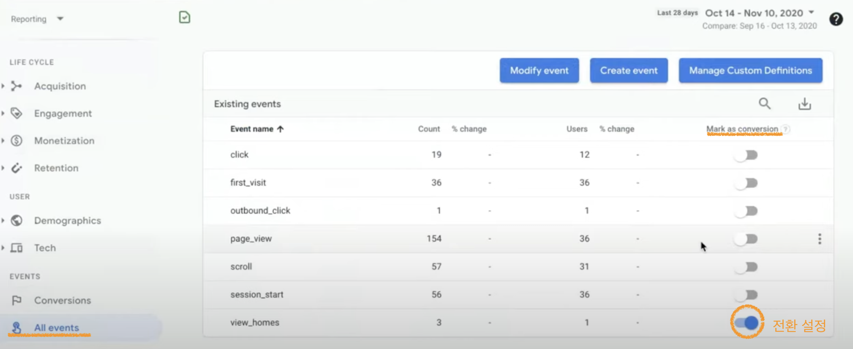This screenshot has width=853, height=349.
Task: Click the Mark as conversion help icon
Action: point(785,129)
